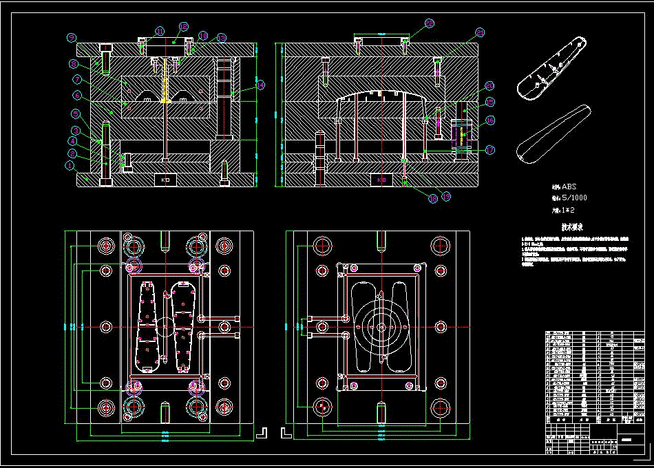This screenshot has height=468, width=654.
Task: Pick balloon callout number 16
Action: point(489,120)
